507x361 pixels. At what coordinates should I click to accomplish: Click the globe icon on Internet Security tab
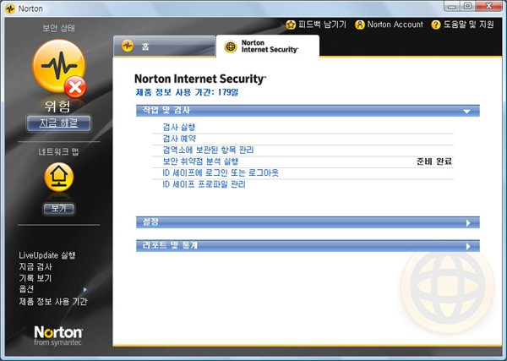[x=231, y=46]
